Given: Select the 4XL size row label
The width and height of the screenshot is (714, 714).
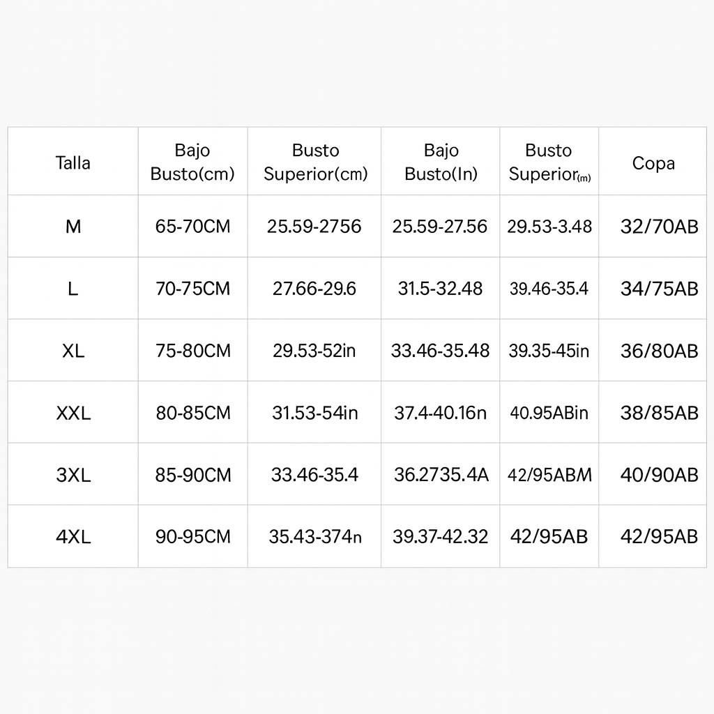Looking at the screenshot, I should (73, 537).
